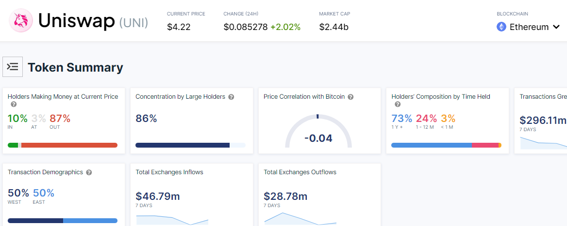Open help icon for Concentration by Large Holders
This screenshot has width=567, height=226.
[x=232, y=97]
